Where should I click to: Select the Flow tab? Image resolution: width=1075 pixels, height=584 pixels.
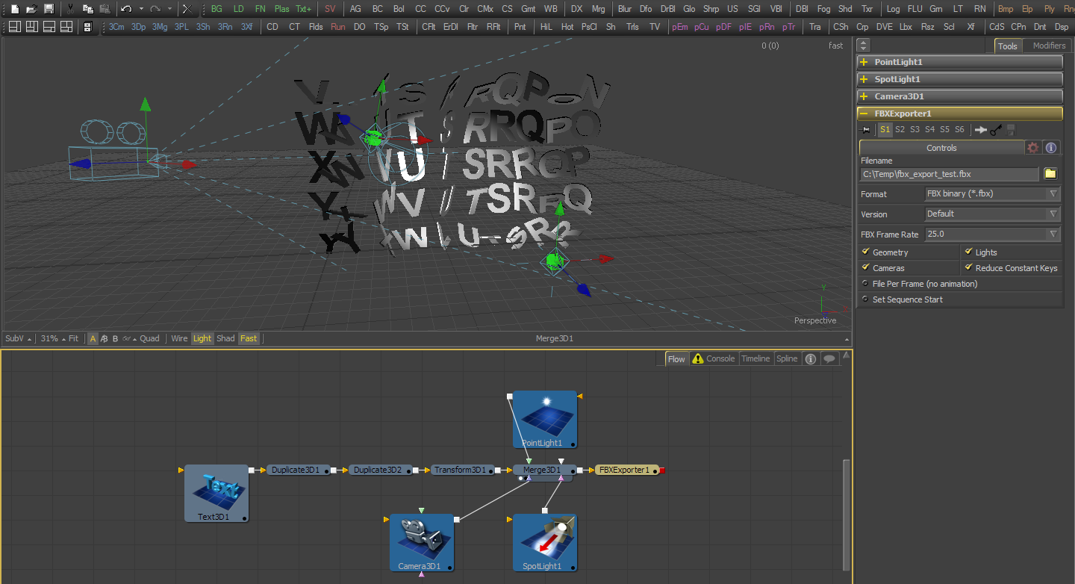tap(676, 358)
